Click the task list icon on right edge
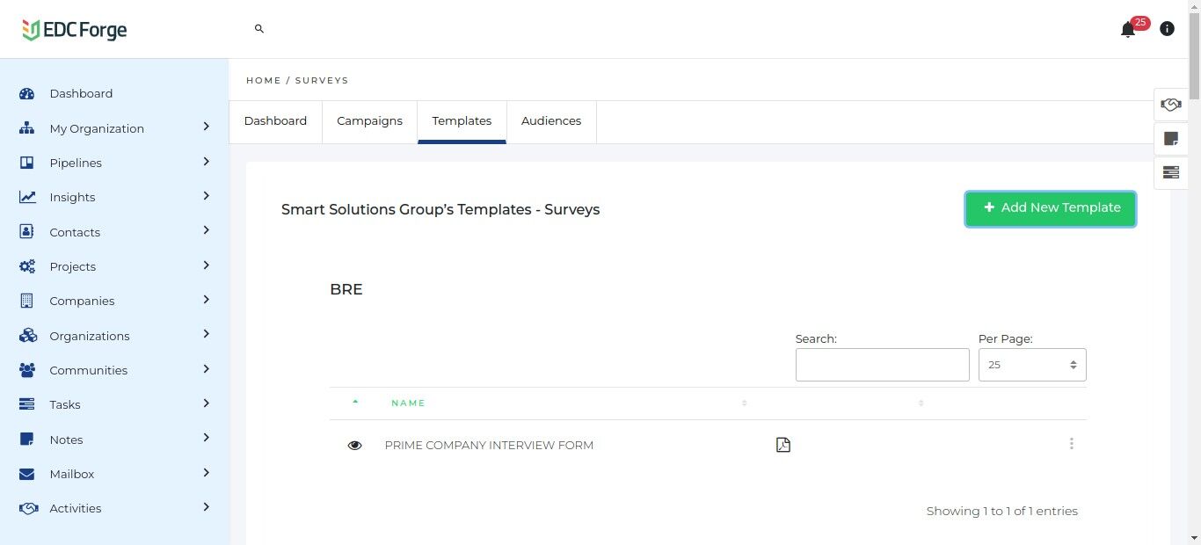Viewport: 1201px width, 545px height. point(1171,172)
